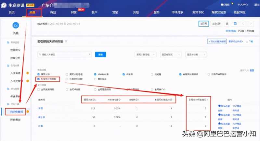The image size is (260, 141).
Task: Click the blue traffic chart icon in sidebar
Action: (x=16, y=25)
